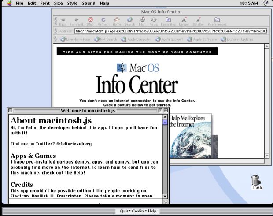Click the @felixrieseberg Twitter line
The width and height of the screenshot is (273, 216).
(x=51, y=144)
